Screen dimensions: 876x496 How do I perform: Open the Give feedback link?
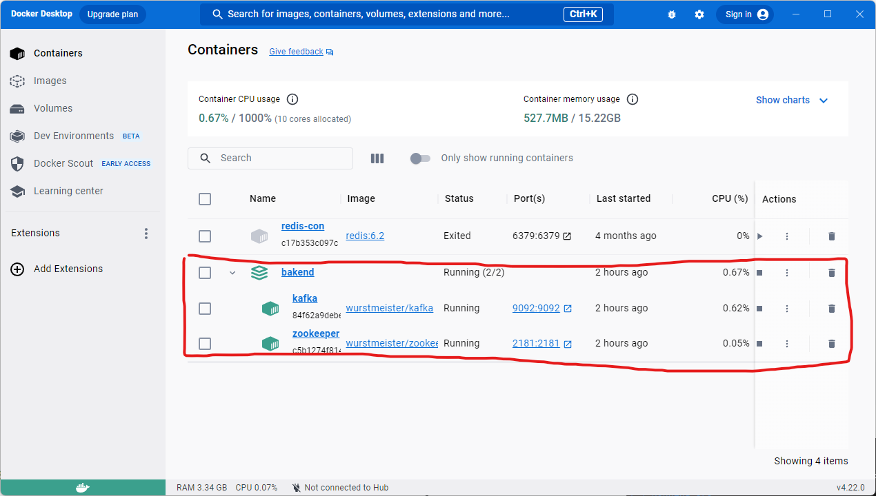pos(296,52)
